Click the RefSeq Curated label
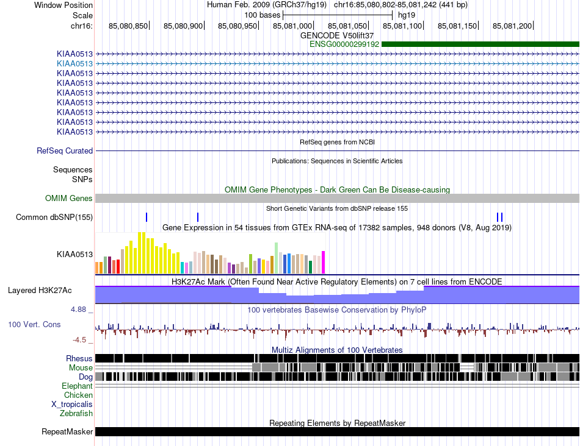 click(65, 150)
